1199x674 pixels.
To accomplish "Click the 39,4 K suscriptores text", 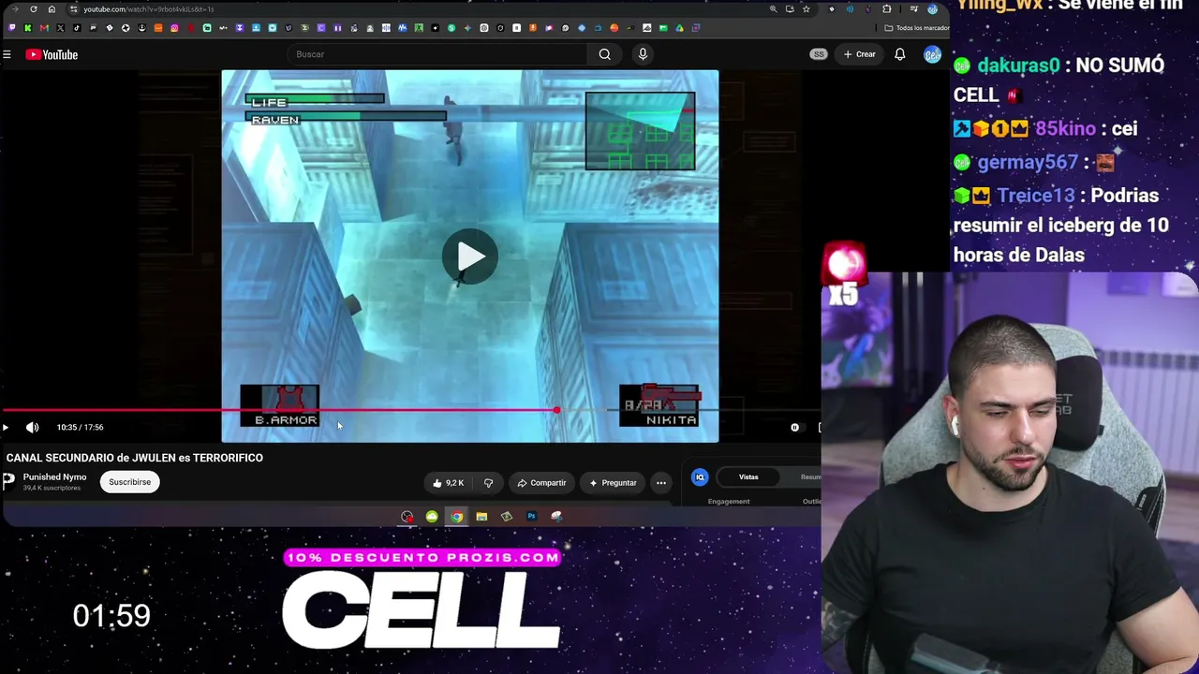I will coord(52,489).
